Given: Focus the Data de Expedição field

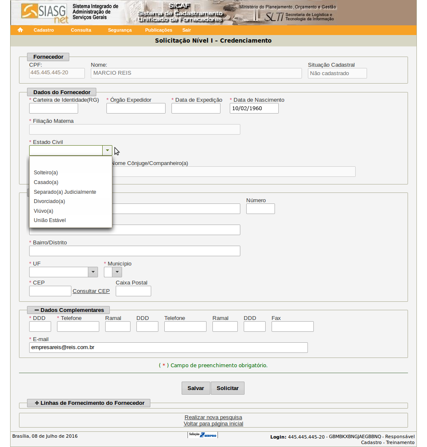Looking at the screenshot, I should (x=196, y=108).
